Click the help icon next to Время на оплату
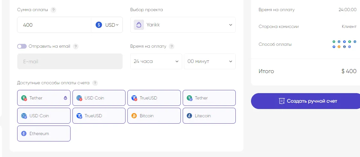 pos(172,46)
